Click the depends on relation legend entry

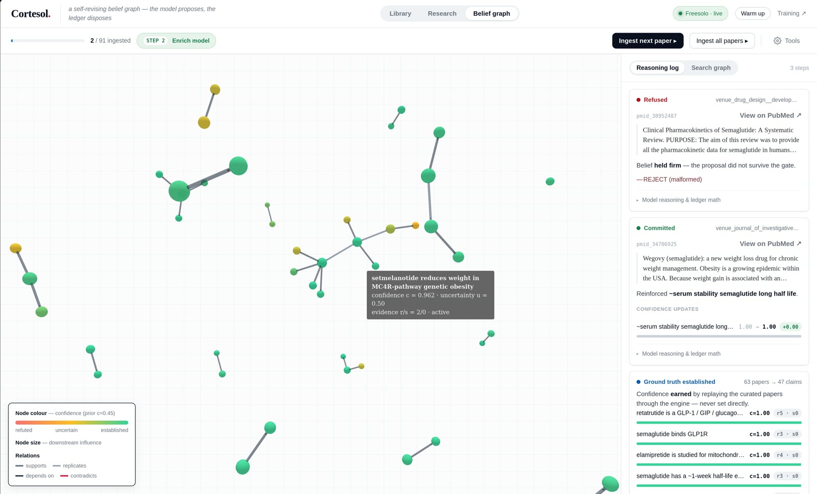pyautogui.click(x=35, y=476)
